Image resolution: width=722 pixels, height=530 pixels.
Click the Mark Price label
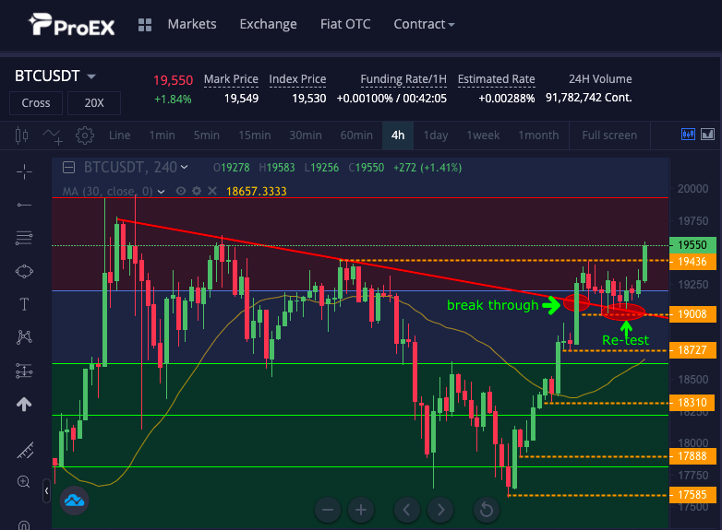(x=231, y=79)
